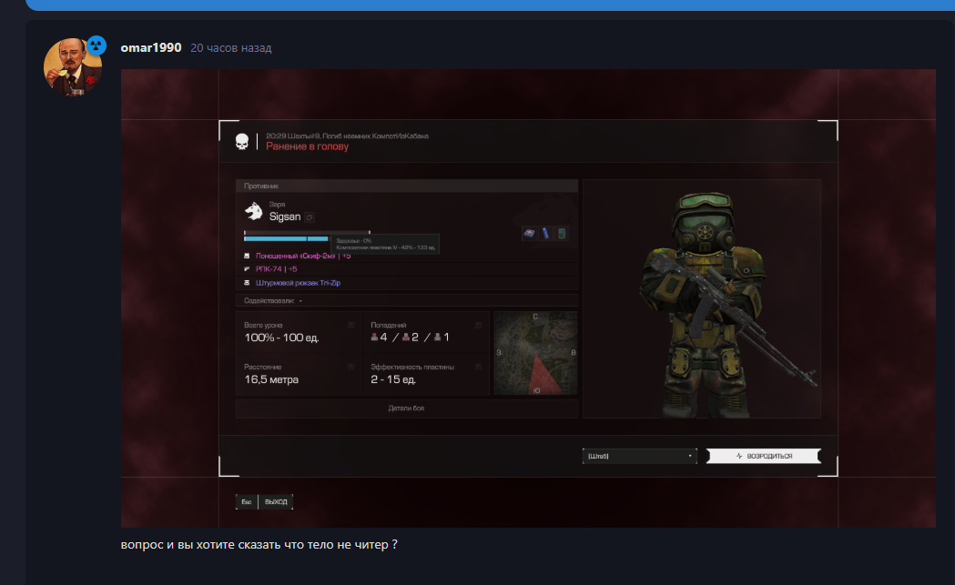
Task: Click the limb-hit icon beside number 1
Action: coord(437,338)
